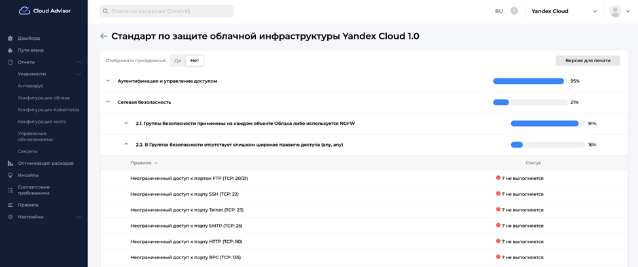Set show passed to 'Нет'
The height and width of the screenshot is (267, 638).
pyautogui.click(x=194, y=61)
